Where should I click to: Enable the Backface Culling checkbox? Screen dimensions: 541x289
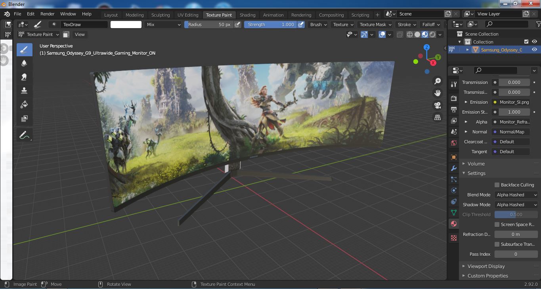click(x=497, y=185)
